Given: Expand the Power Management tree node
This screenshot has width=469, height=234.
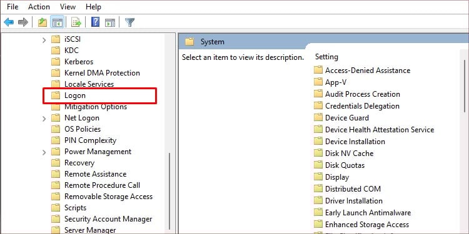Looking at the screenshot, I should click(44, 152).
